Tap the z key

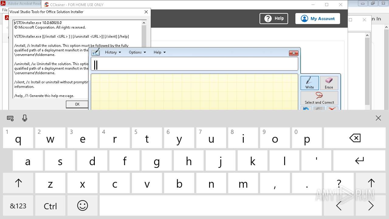[x=50, y=183]
